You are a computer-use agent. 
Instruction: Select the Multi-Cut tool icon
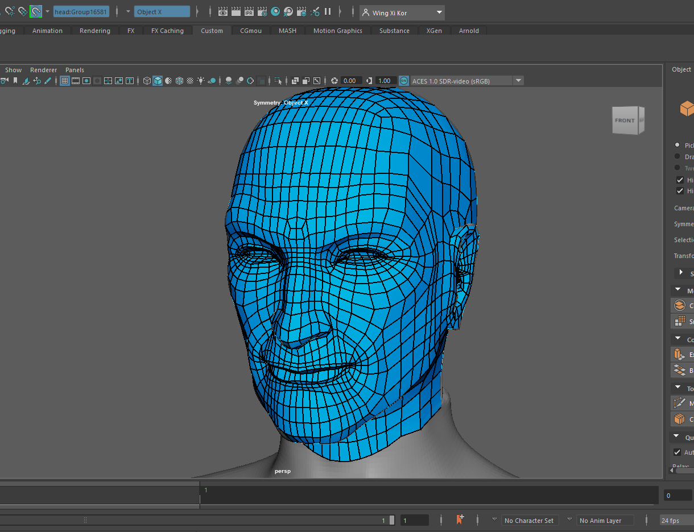coord(679,403)
